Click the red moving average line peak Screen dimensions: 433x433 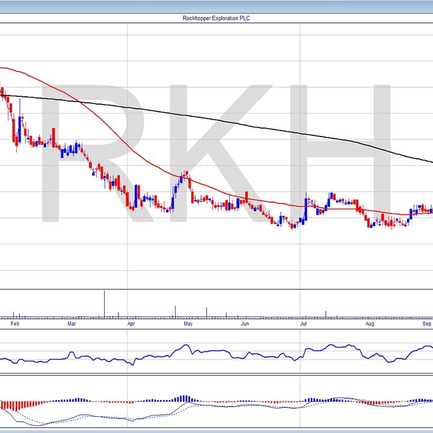[x=6, y=68]
